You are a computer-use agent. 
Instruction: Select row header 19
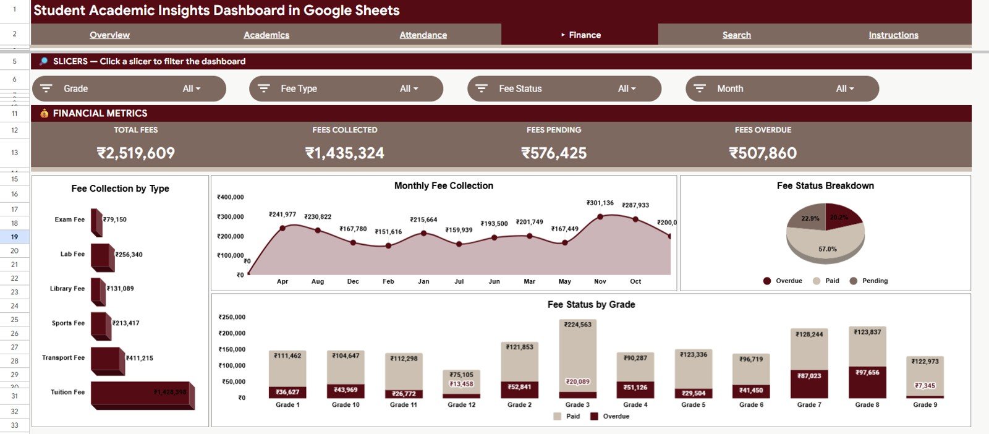(14, 237)
